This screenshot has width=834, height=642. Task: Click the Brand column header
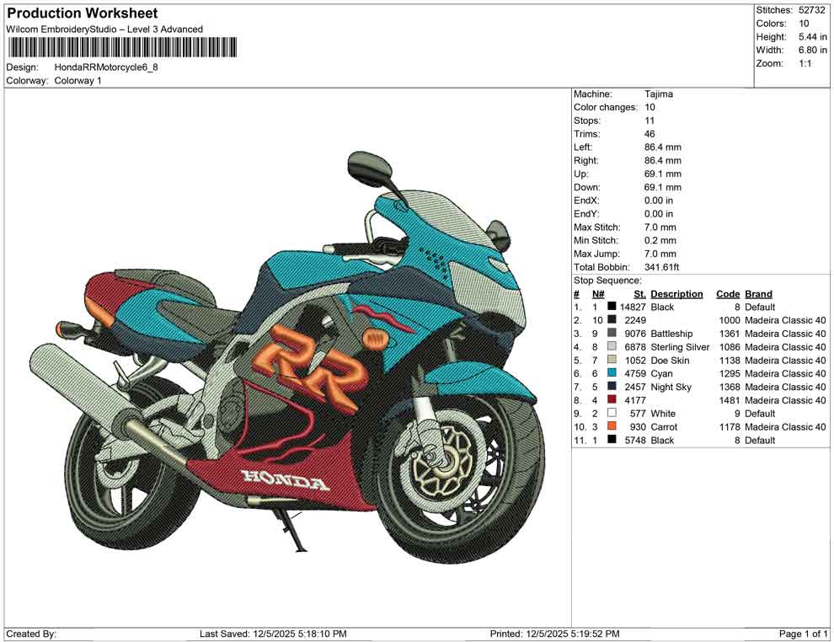coord(758,293)
